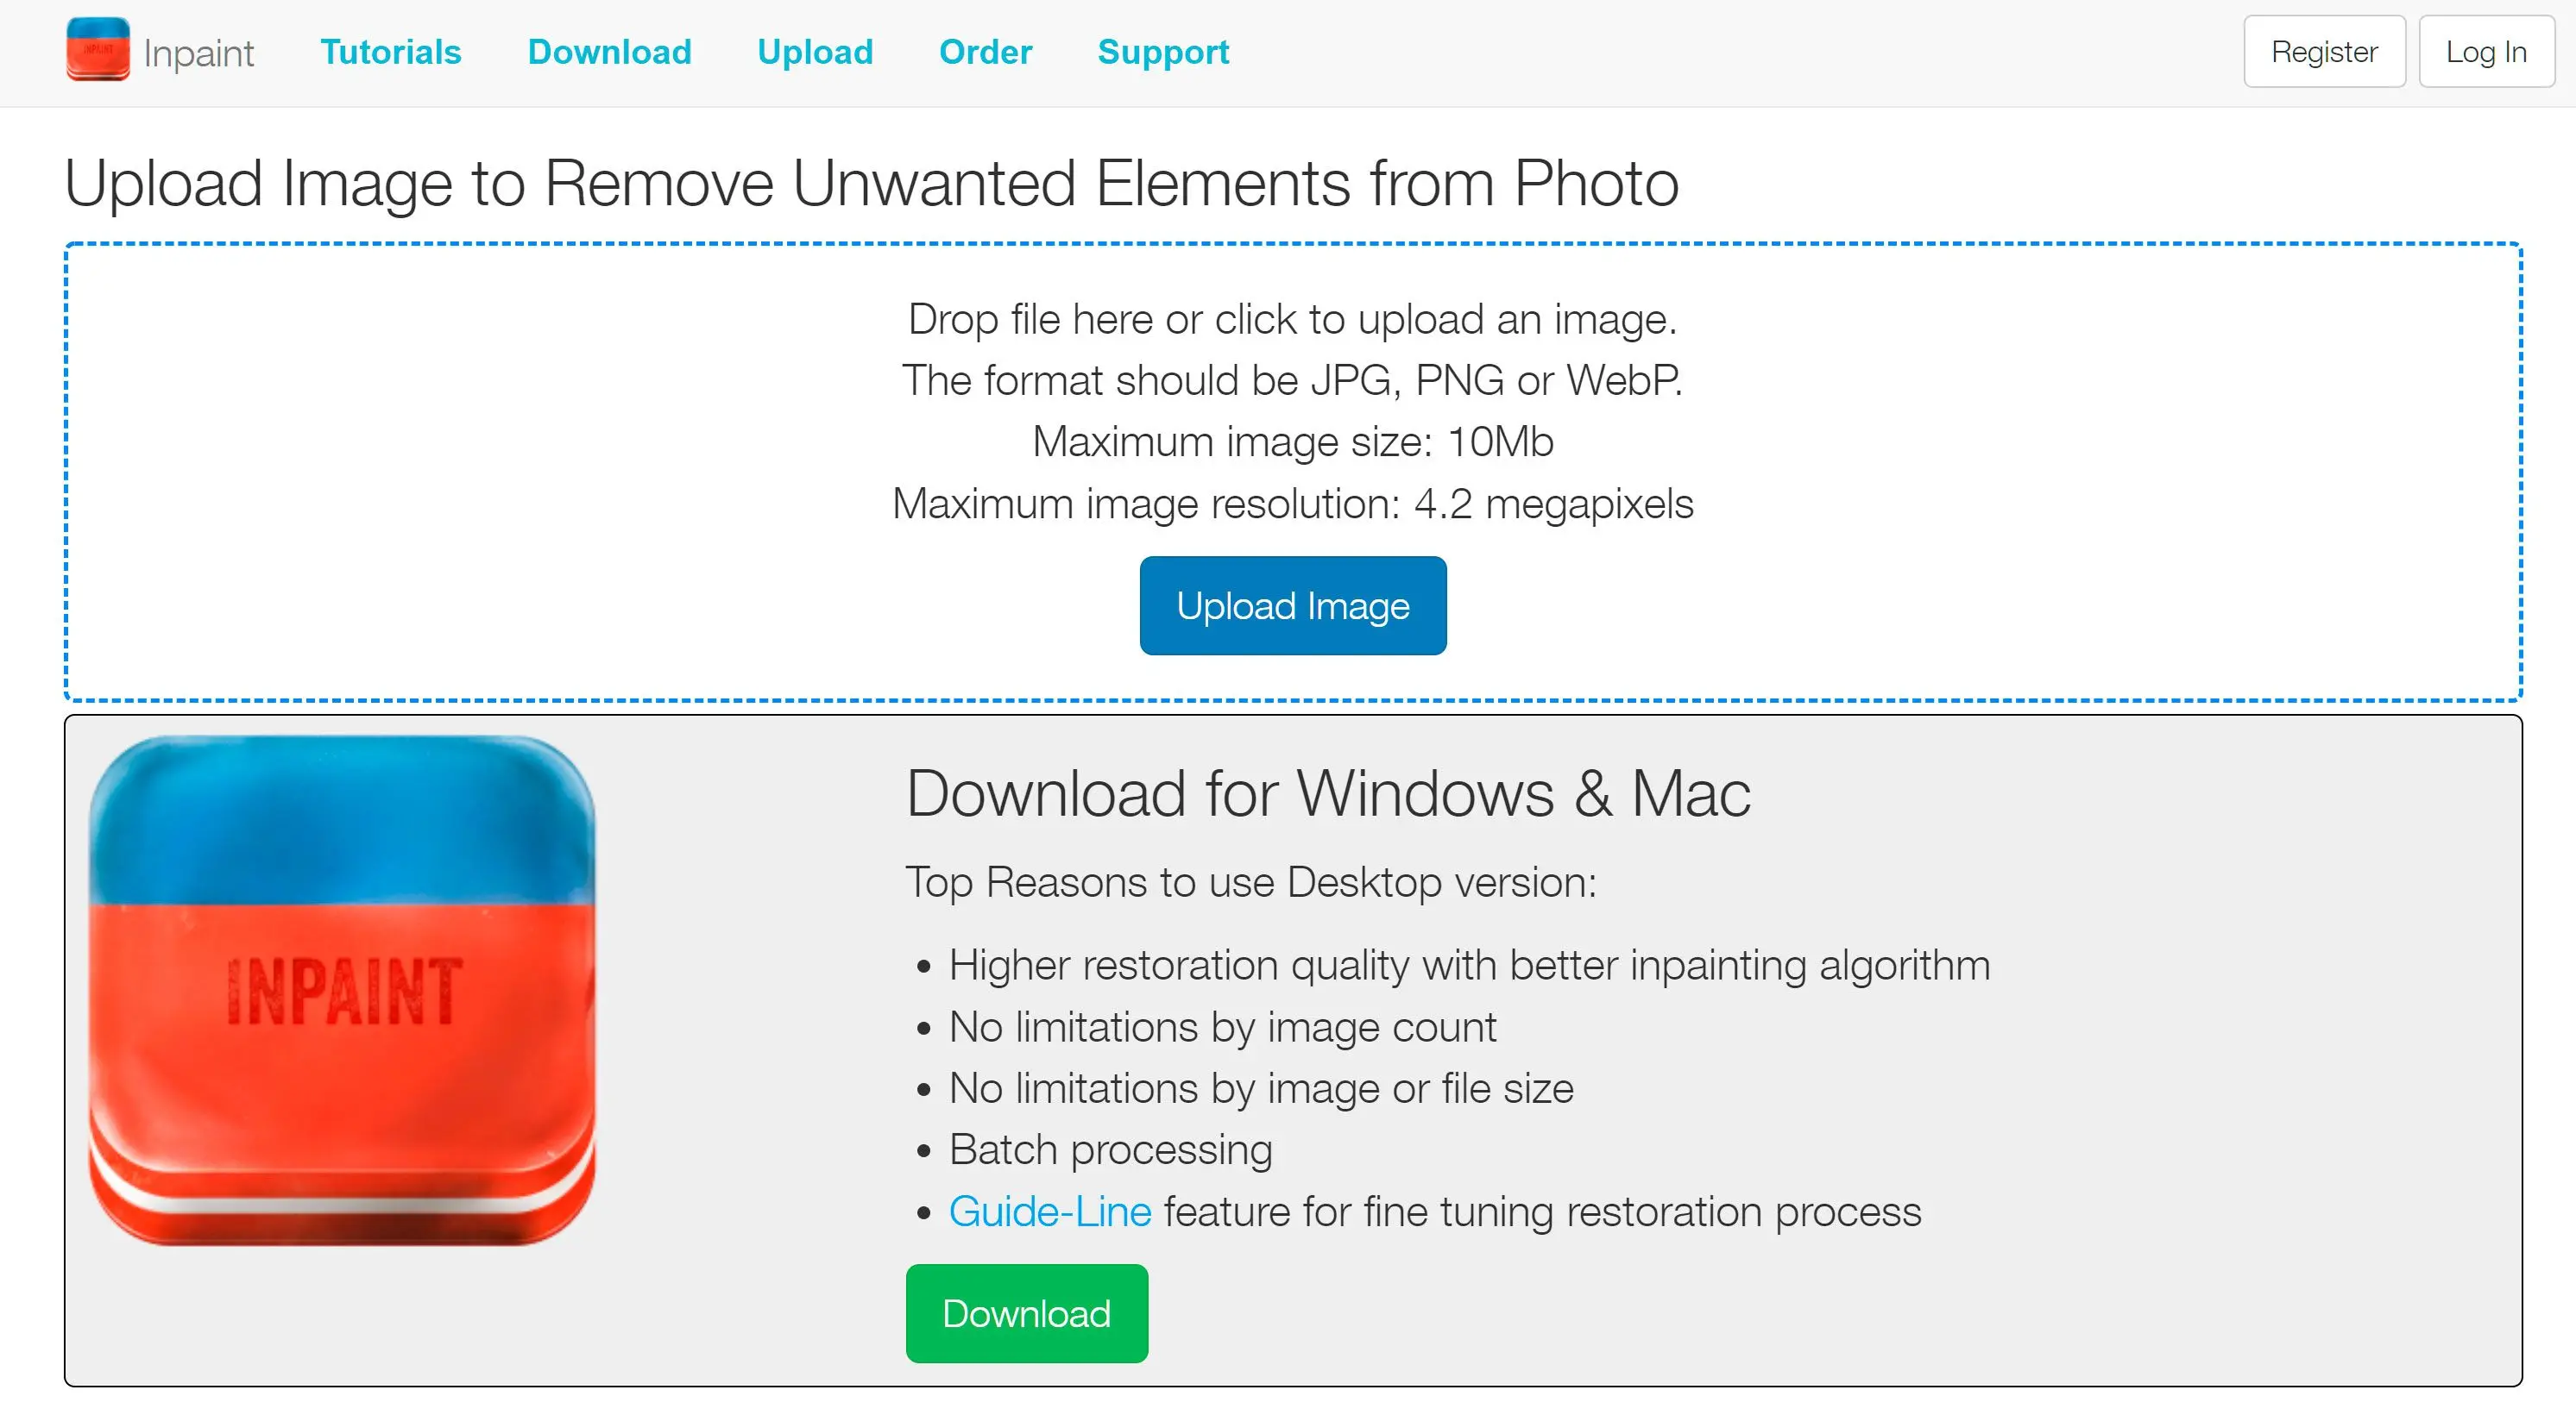Click the Log In button

coord(2485,51)
